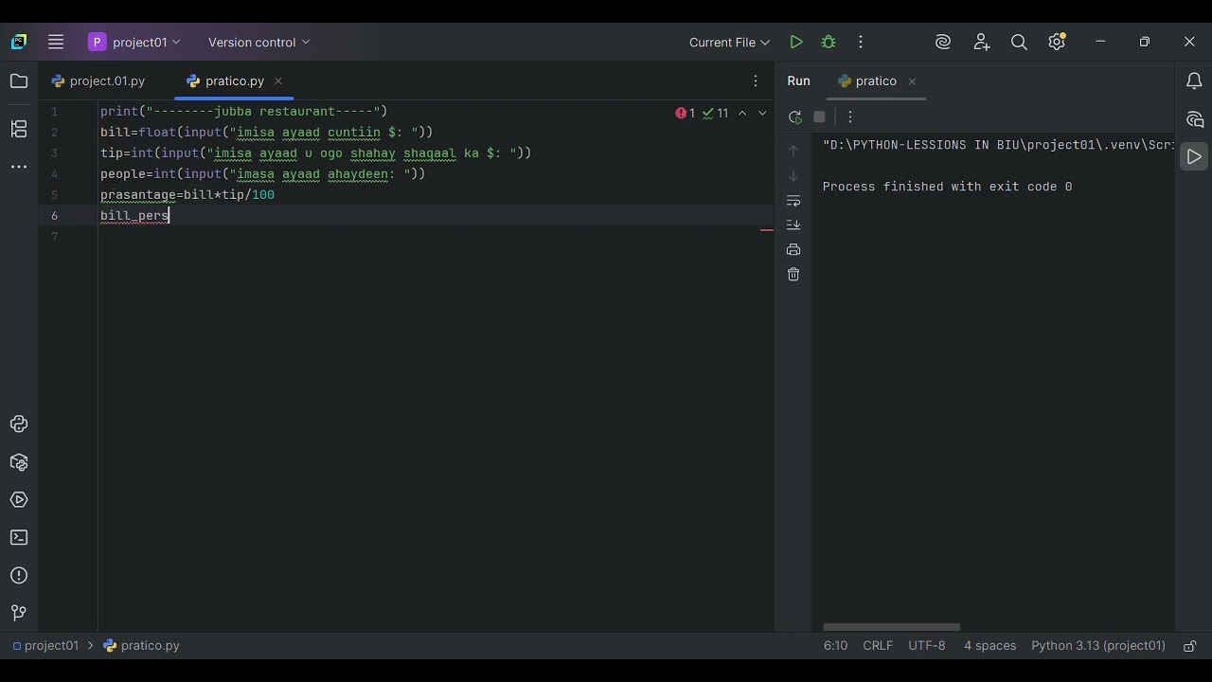
Task: Click the venv path link in Run output
Action: (1000, 145)
